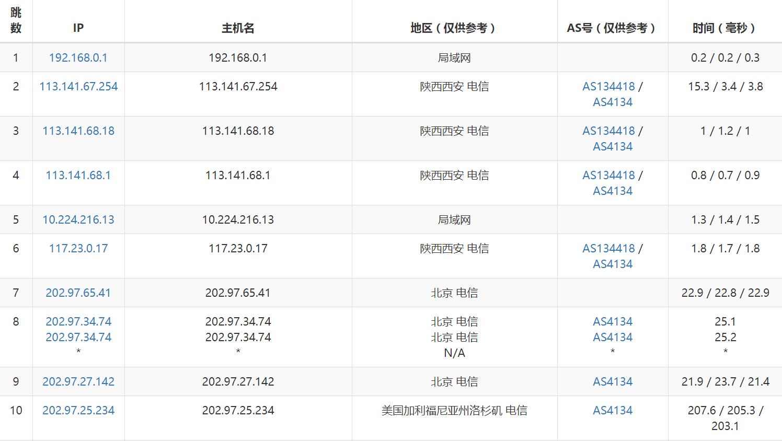Select 陕西西安 电信 region in hop 2 row
This screenshot has height=441, width=782.
454,86
